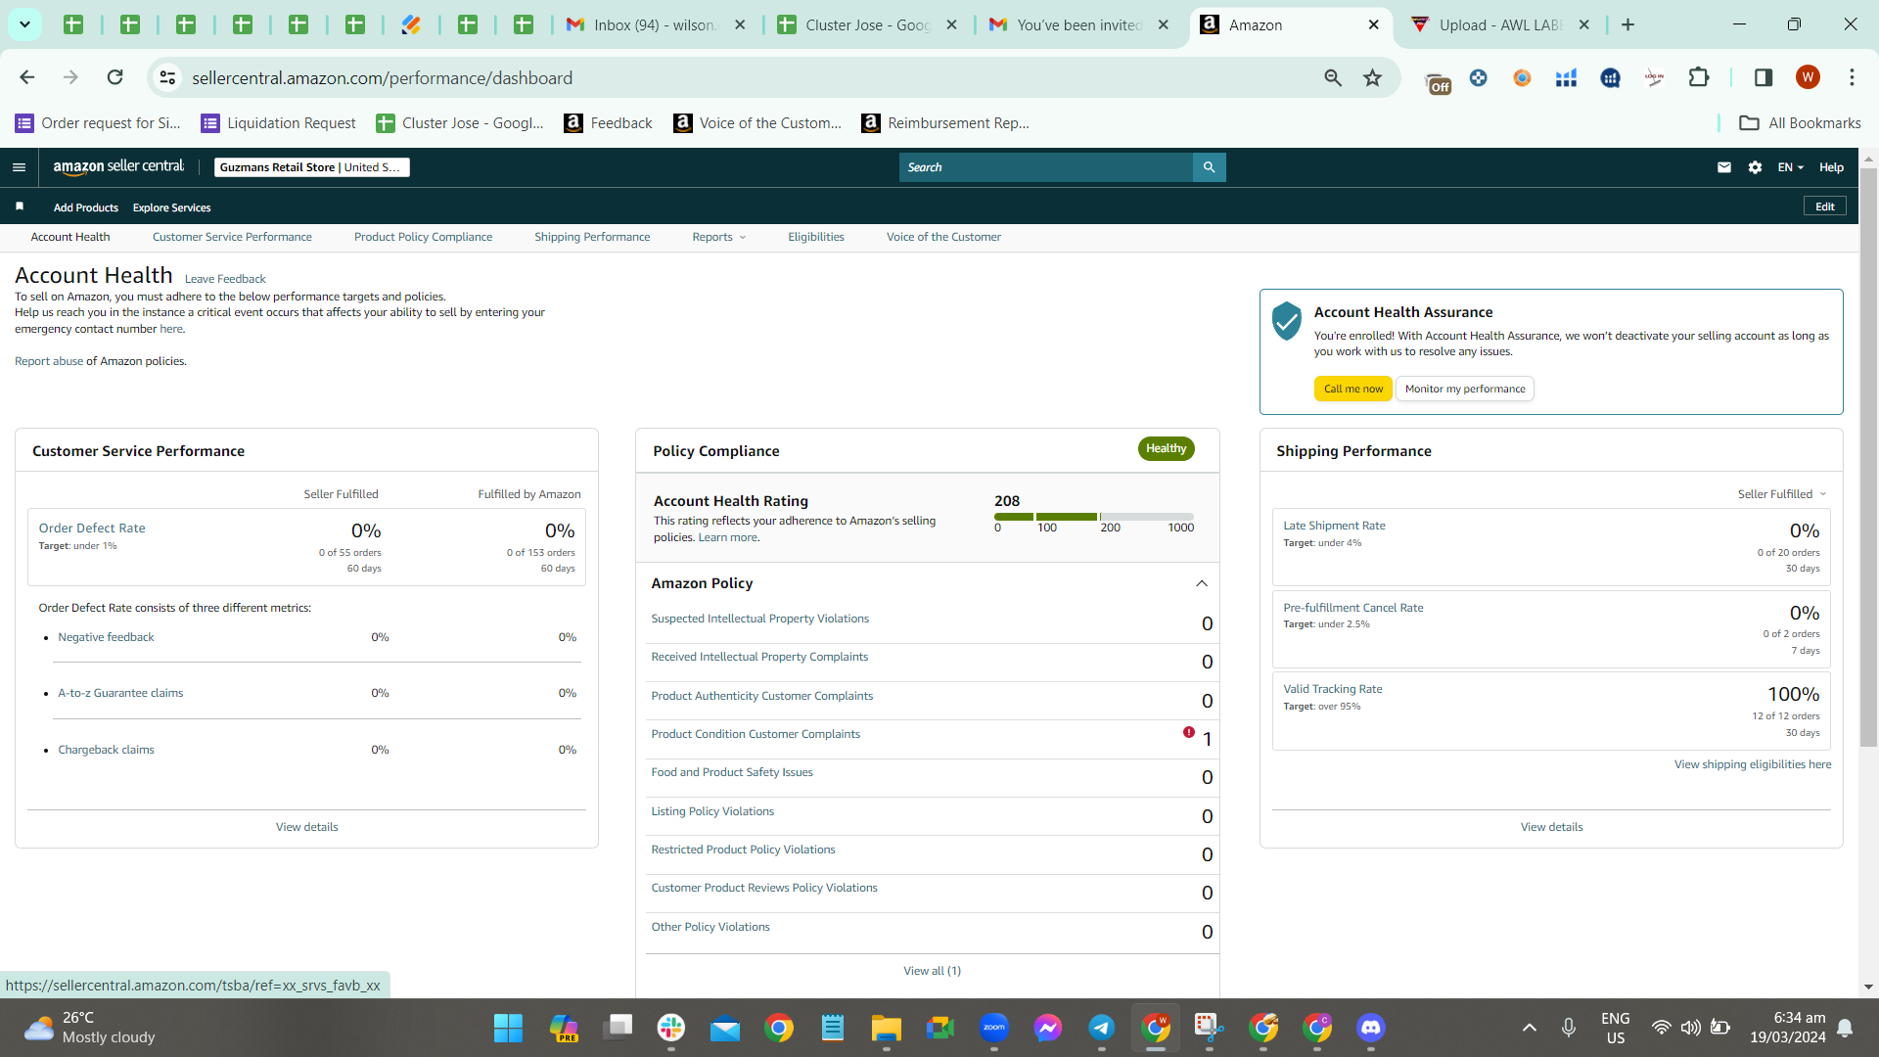Go back to the previous page

coord(27,77)
